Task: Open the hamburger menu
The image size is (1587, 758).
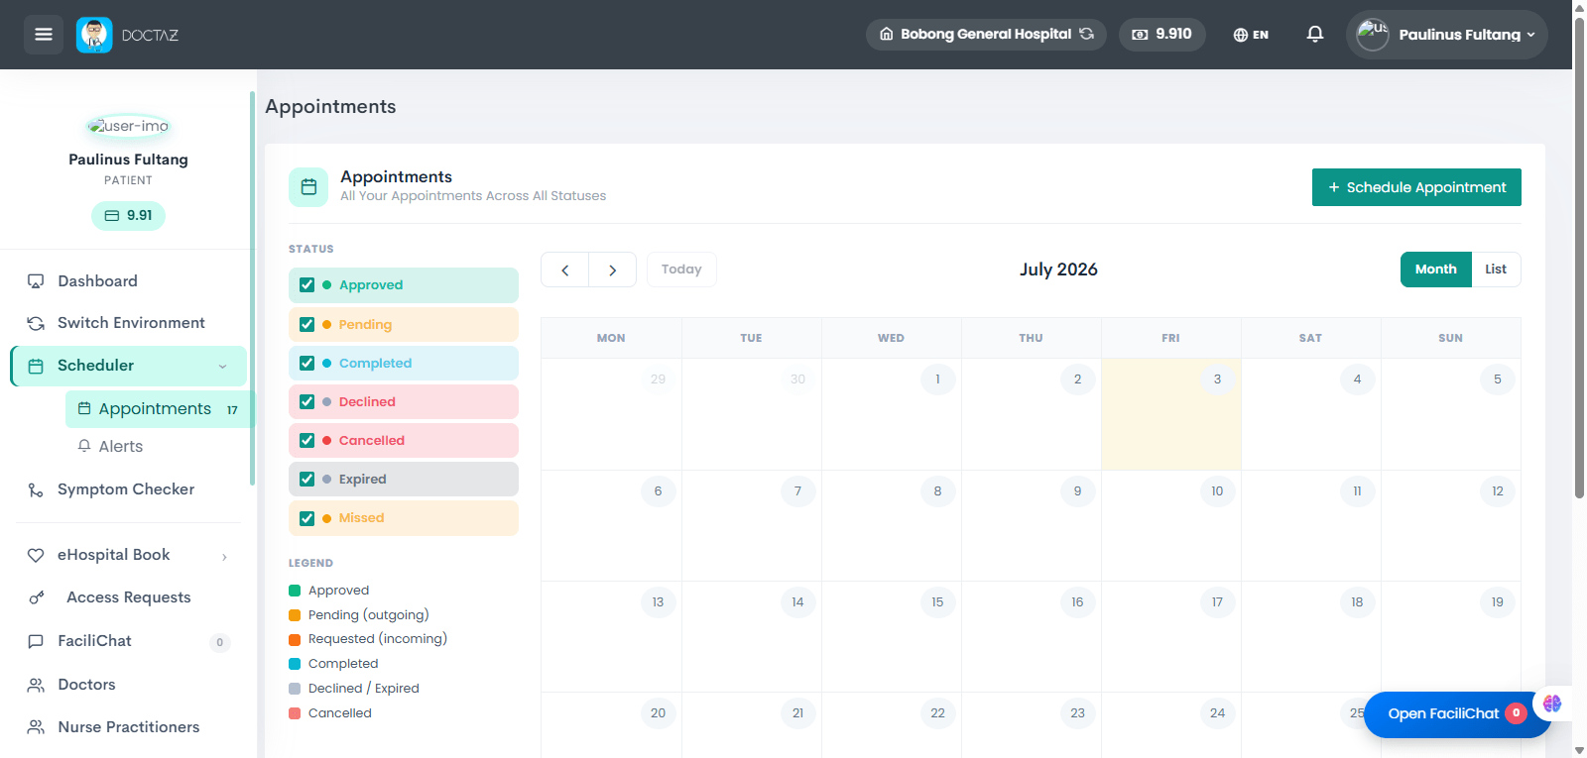Action: 44,35
